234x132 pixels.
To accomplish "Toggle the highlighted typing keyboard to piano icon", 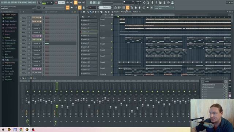I will tap(68, 7).
